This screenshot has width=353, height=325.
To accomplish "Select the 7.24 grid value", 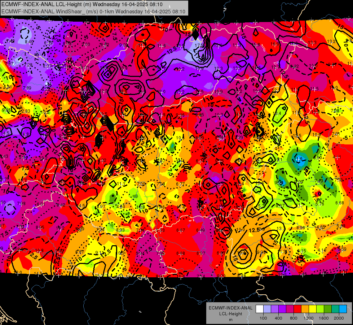I will 100,229.
